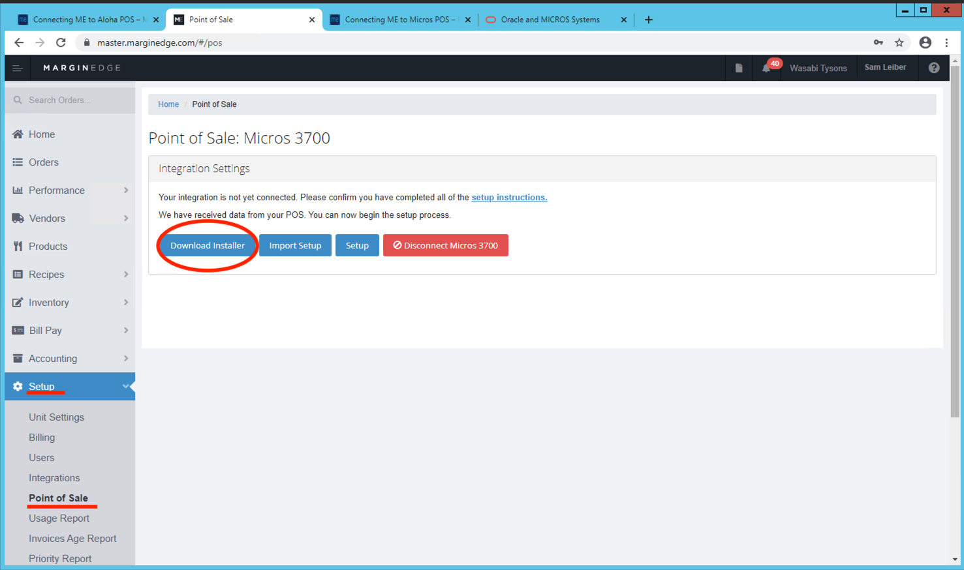
Task: Expand the Recipes menu chevron
Action: (126, 275)
